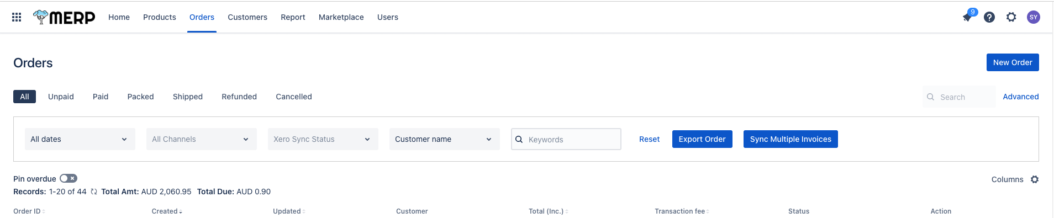
Task: Click the Reset filters link
Action: [x=649, y=139]
